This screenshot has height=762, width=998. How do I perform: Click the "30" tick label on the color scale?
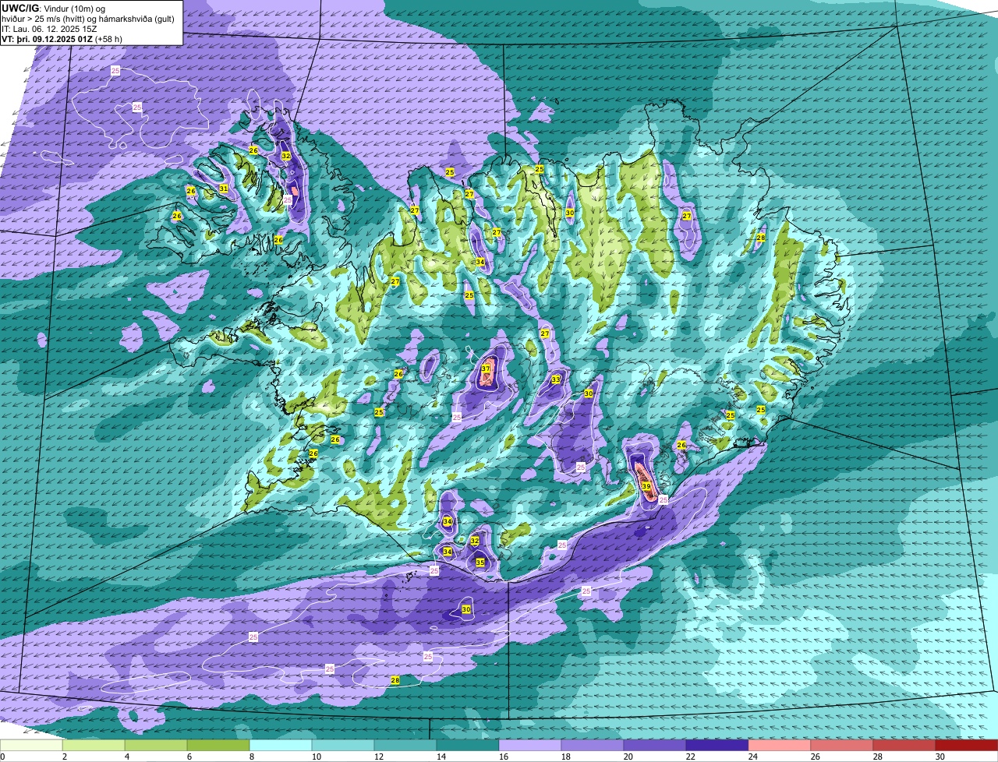(940, 757)
